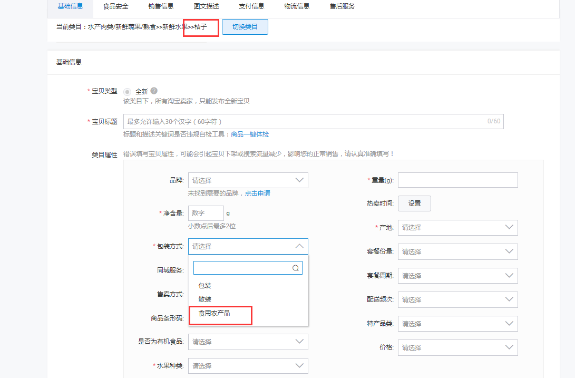The width and height of the screenshot is (575, 378).
Task: Open the 销售信息 tab
Action: (x=161, y=6)
